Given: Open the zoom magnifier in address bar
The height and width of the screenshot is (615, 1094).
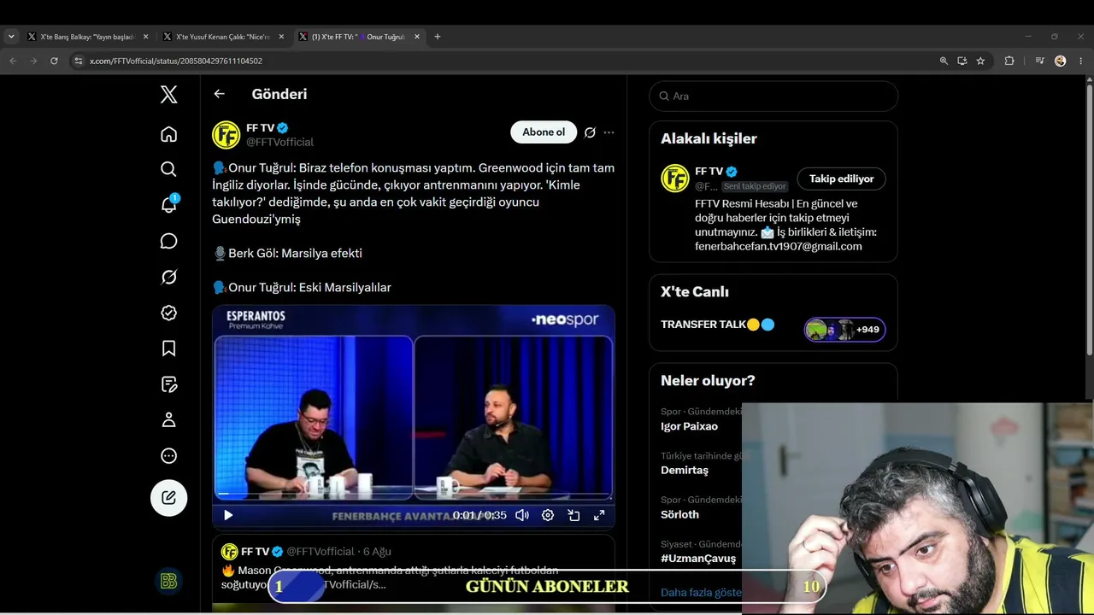Looking at the screenshot, I should point(944,61).
